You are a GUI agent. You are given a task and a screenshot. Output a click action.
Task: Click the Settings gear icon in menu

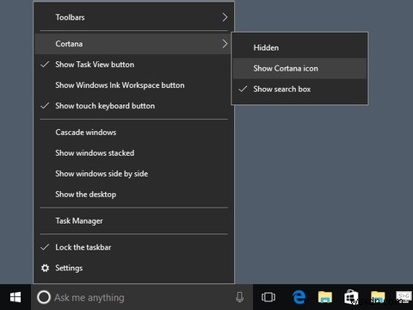coord(45,268)
